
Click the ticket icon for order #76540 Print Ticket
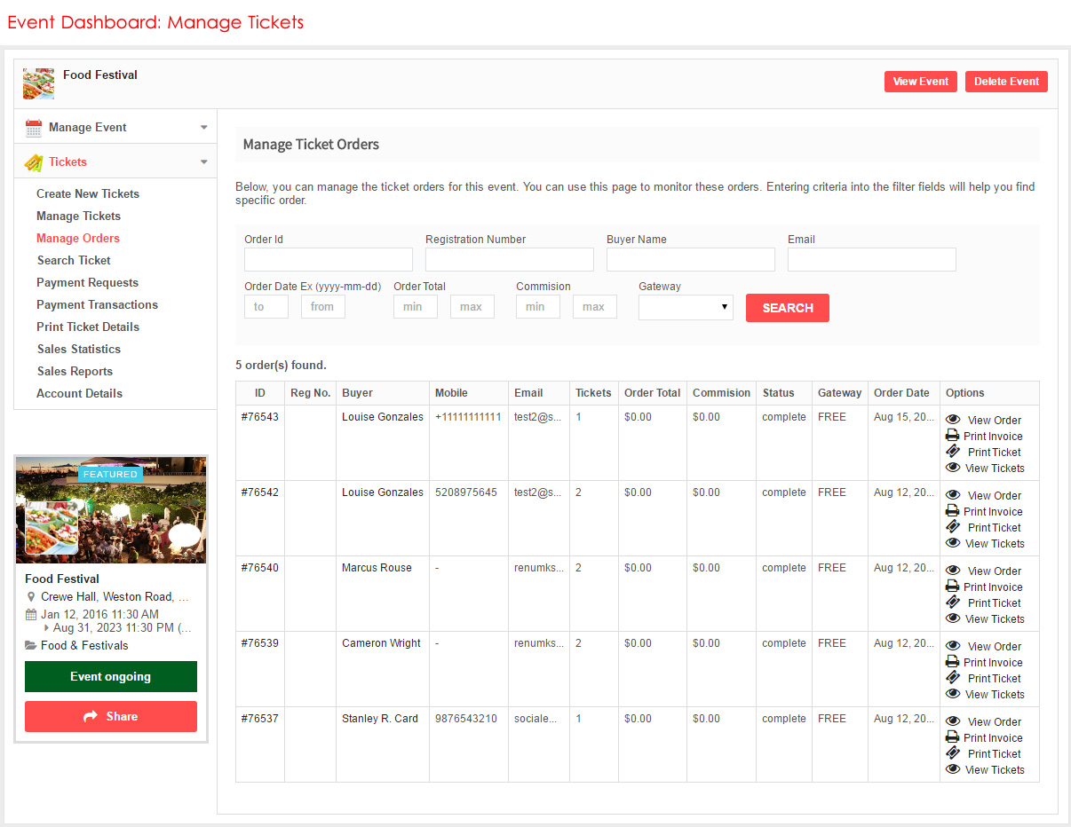[x=953, y=603]
